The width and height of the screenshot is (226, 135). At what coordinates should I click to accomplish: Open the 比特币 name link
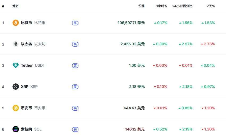tap(26, 23)
